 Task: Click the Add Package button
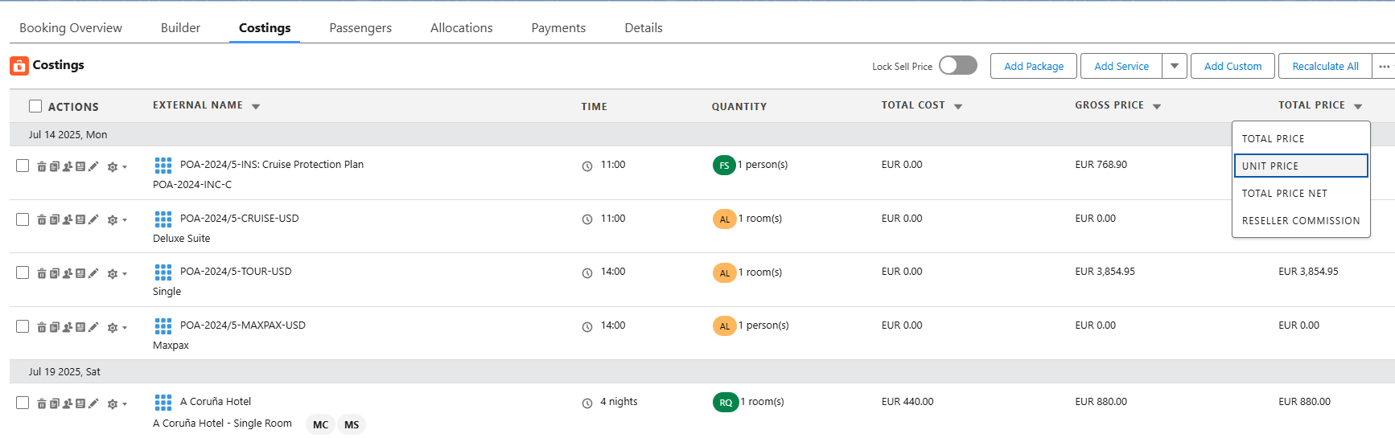point(1034,66)
